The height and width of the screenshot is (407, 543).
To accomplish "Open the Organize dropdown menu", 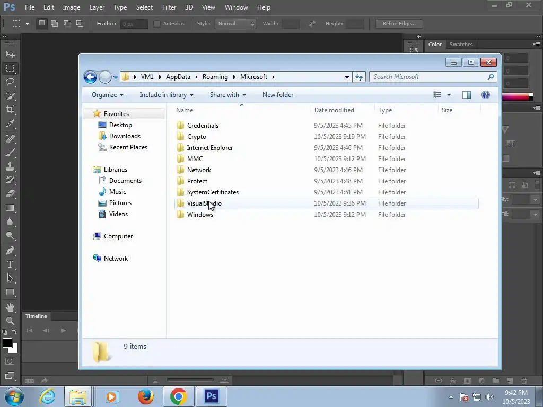I will pos(107,95).
